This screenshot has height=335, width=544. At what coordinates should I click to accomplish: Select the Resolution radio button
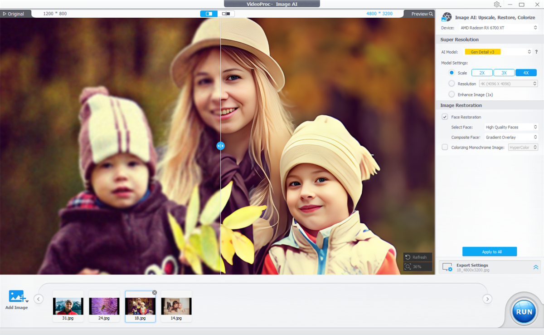pyautogui.click(x=452, y=84)
